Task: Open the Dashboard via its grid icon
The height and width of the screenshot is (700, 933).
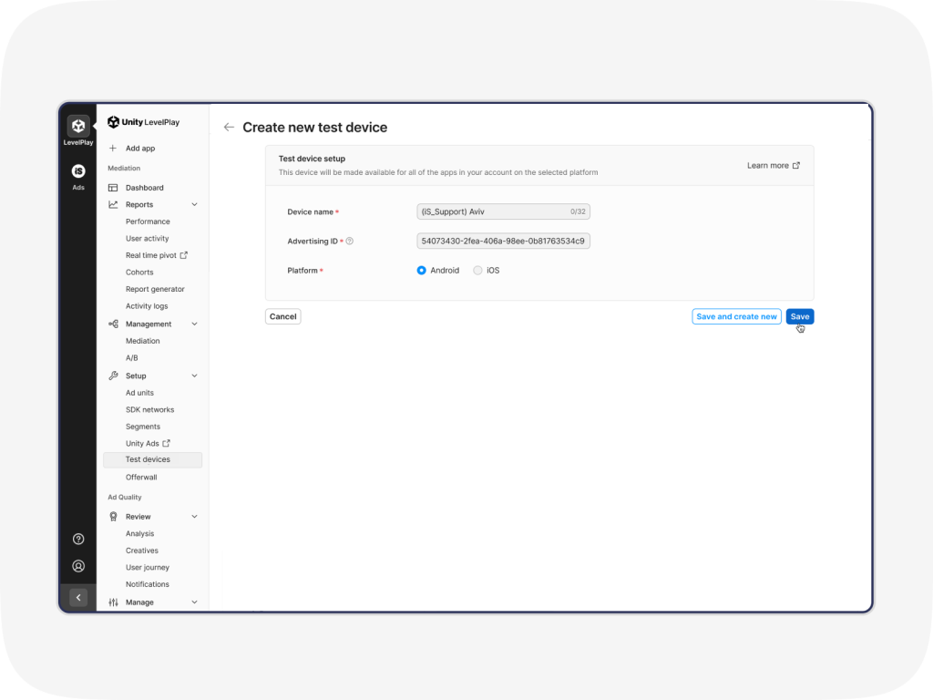Action: pos(111,187)
